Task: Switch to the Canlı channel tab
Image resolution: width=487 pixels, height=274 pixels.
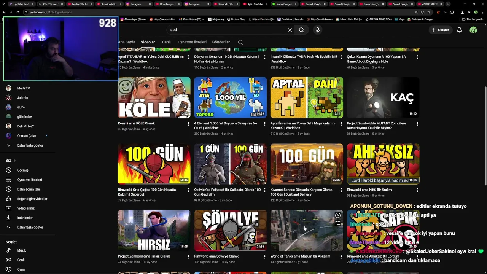Action: [x=166, y=42]
